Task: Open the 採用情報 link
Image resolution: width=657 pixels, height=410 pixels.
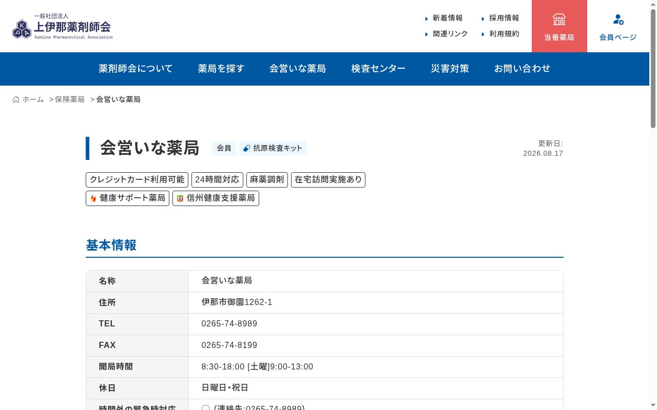Action: pyautogui.click(x=504, y=18)
